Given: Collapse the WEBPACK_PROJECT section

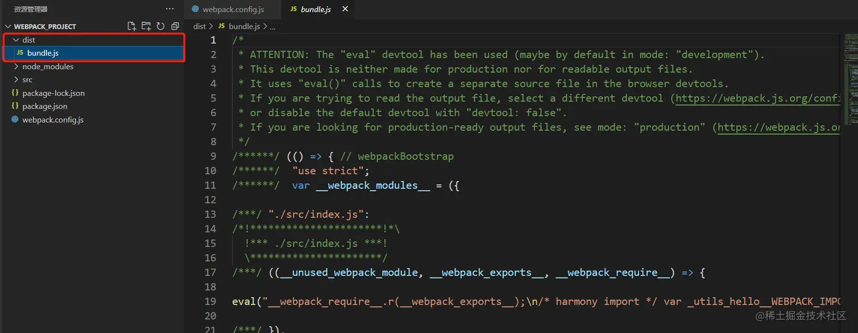Looking at the screenshot, I should 8,26.
